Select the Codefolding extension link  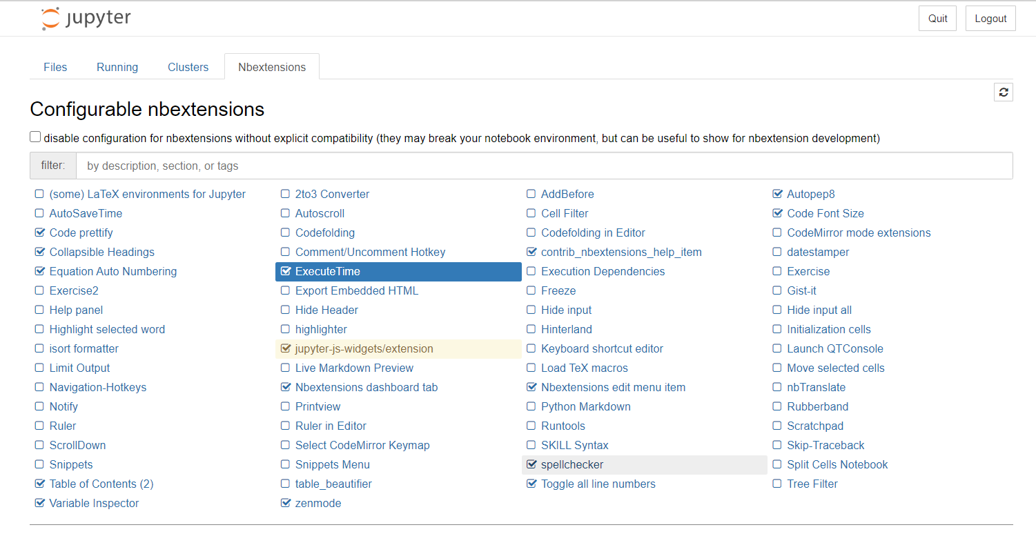tap(325, 233)
